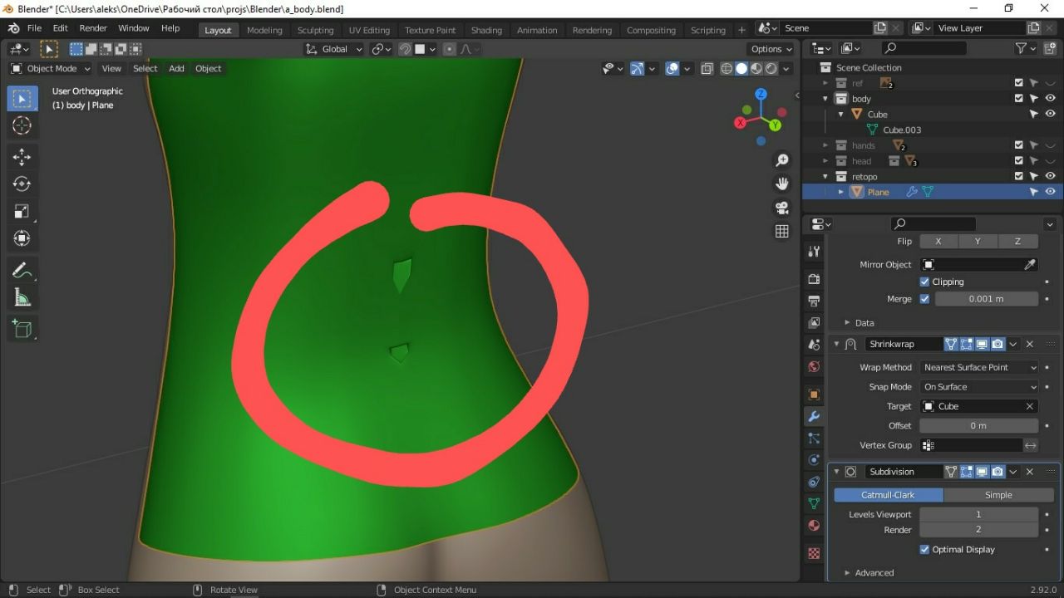Clear the Shrinkwrap Target Cube
This screenshot has width=1064, height=598.
(1030, 407)
